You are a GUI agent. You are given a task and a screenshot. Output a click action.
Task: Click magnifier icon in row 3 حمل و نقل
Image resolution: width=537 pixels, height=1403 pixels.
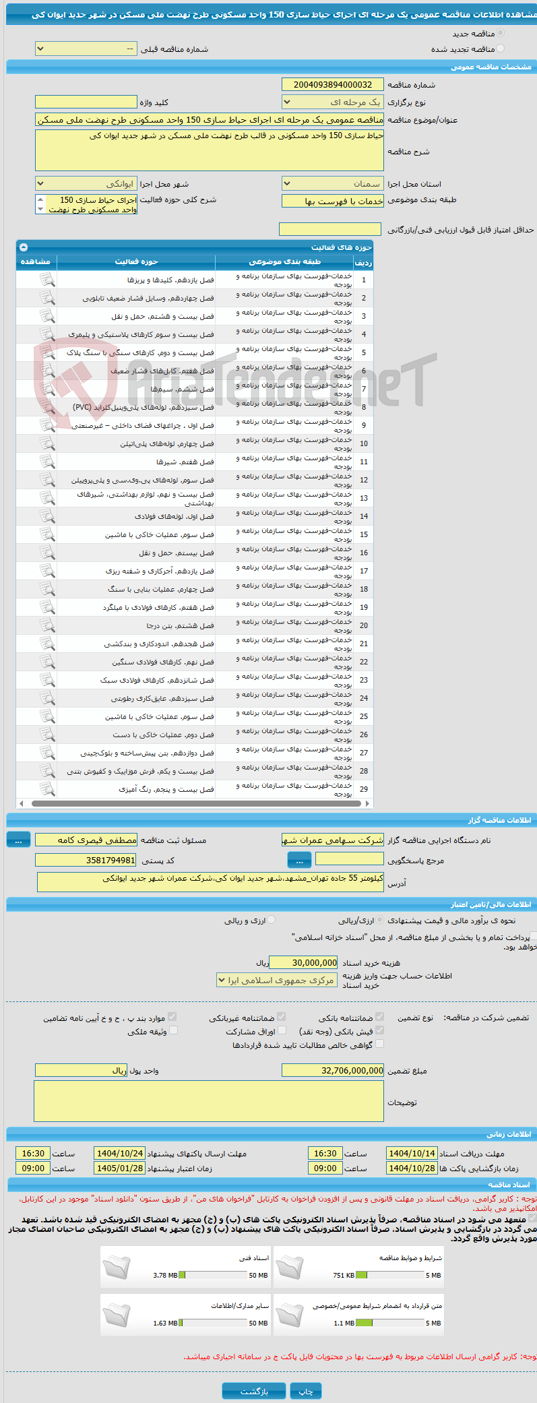pos(47,316)
